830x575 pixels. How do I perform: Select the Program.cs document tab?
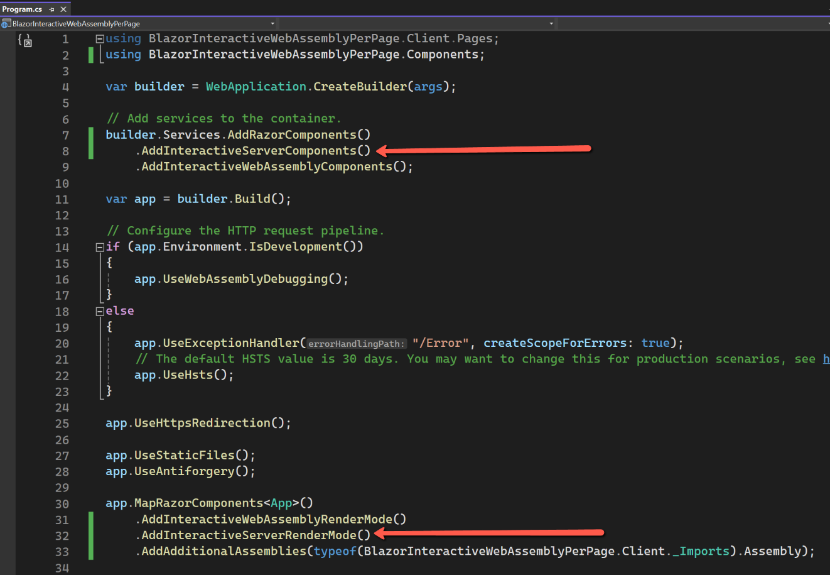[x=22, y=9]
